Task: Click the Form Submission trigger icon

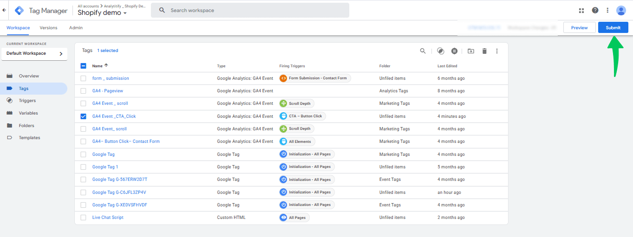Action: 283,78
